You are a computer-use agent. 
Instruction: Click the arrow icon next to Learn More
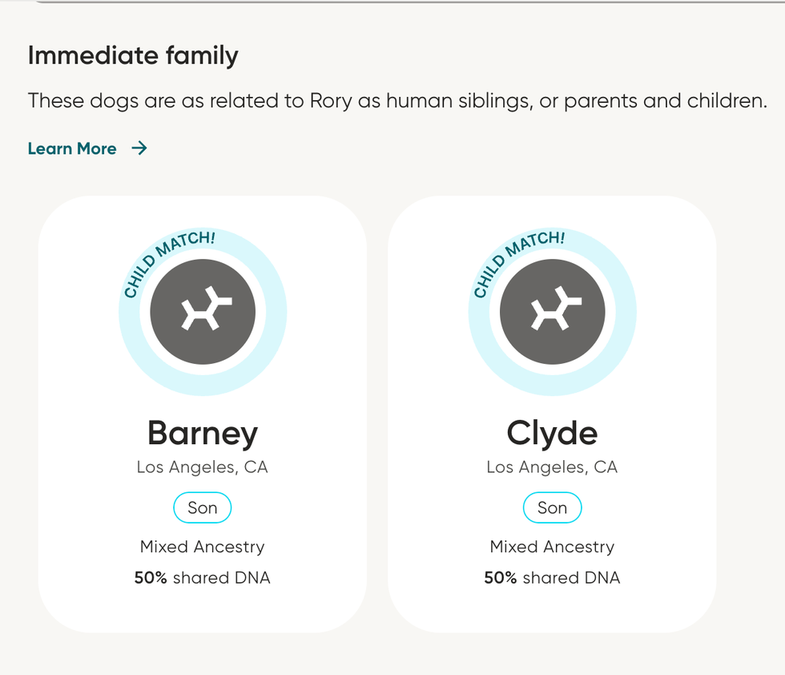pyautogui.click(x=139, y=148)
